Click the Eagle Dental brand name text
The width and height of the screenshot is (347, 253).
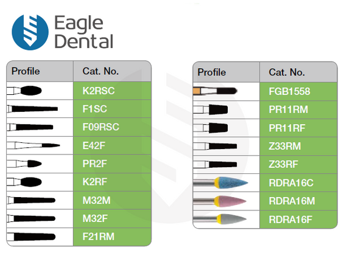[x=84, y=32]
